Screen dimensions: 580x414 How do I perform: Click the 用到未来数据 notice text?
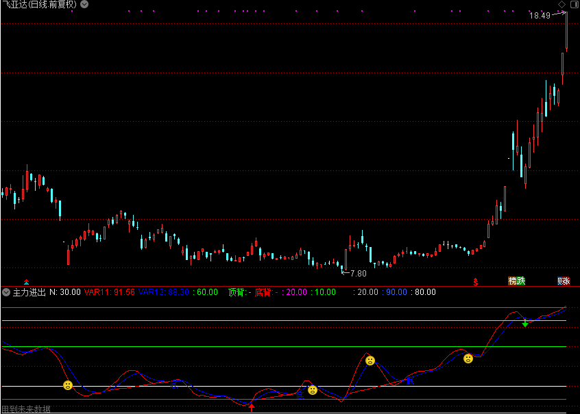pyautogui.click(x=25, y=409)
